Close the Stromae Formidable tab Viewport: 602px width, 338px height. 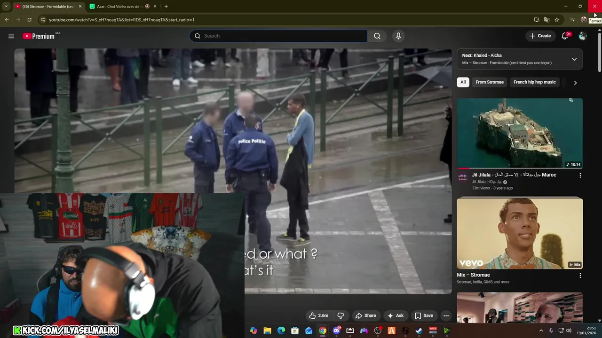tap(80, 7)
